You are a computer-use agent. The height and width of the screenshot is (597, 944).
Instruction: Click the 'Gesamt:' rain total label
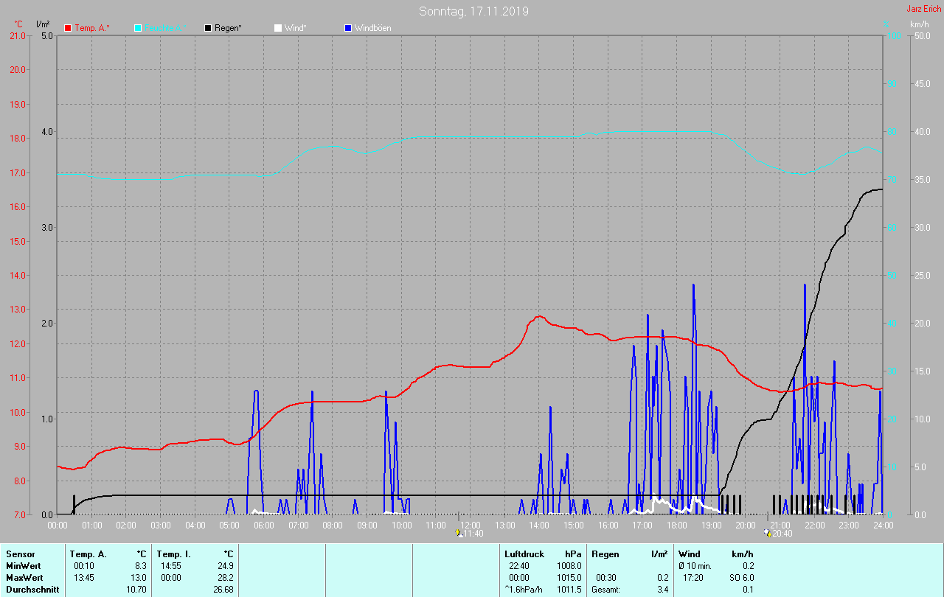pos(605,589)
